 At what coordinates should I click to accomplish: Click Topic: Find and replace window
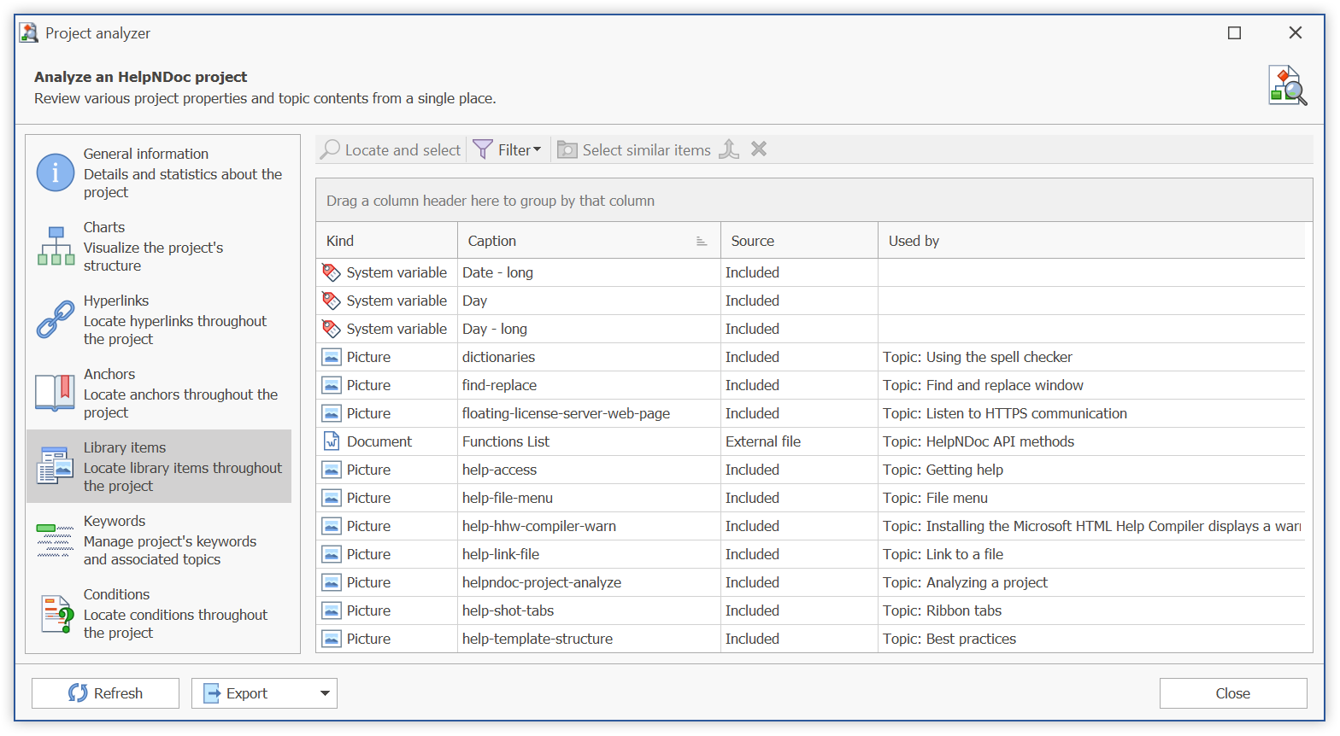[x=983, y=385]
